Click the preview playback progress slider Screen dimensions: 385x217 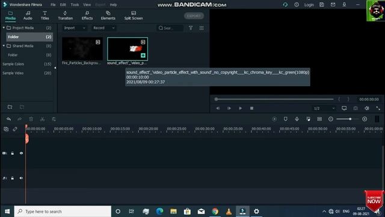(x=274, y=99)
